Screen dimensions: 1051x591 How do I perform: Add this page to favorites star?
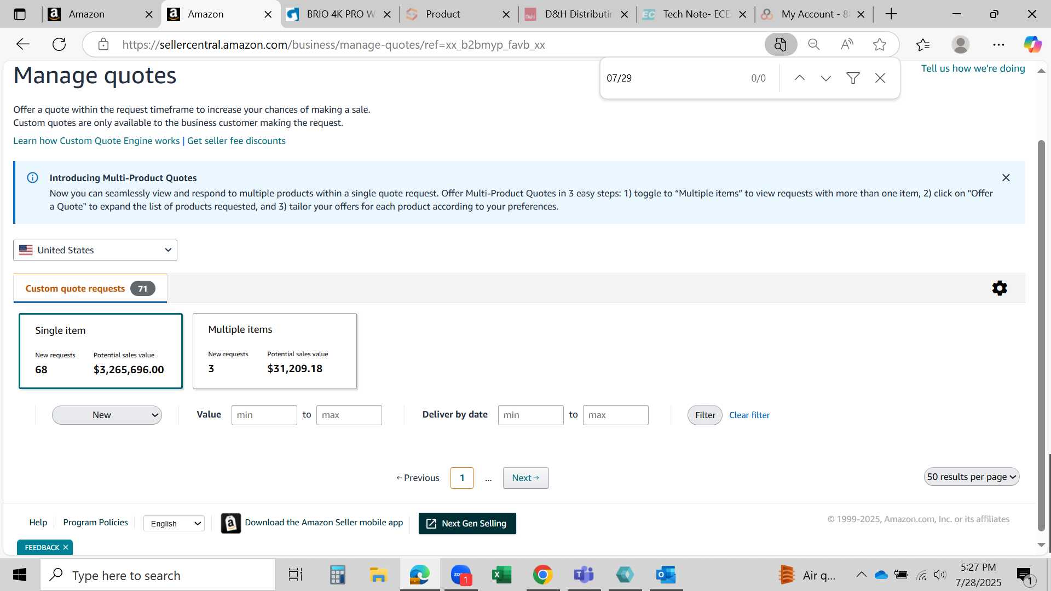(880, 44)
